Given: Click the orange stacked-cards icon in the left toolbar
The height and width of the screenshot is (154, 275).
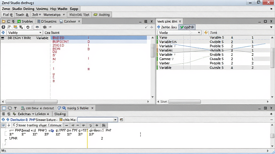Looking at the screenshot, I should pyautogui.click(x=15, y=27).
